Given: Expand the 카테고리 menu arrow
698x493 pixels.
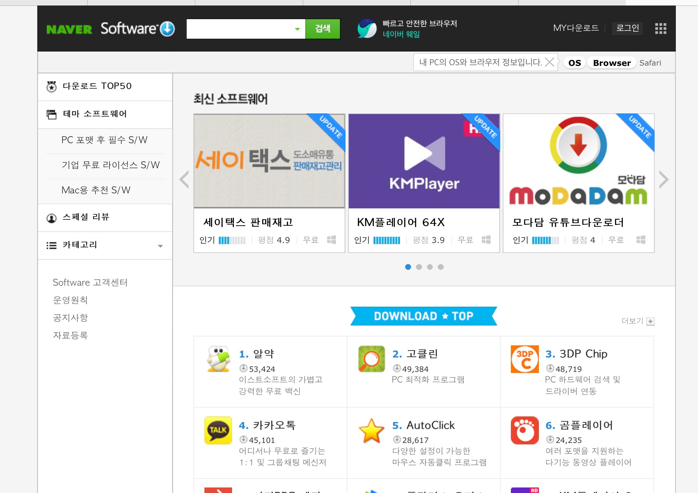Looking at the screenshot, I should pos(160,246).
